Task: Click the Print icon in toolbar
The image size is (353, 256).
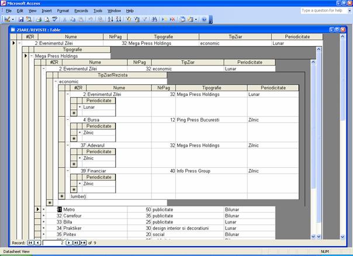Action: [x=38, y=19]
